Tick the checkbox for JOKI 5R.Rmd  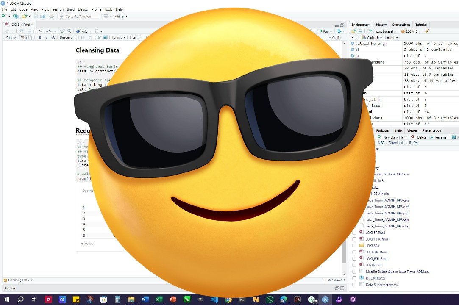tap(354, 233)
